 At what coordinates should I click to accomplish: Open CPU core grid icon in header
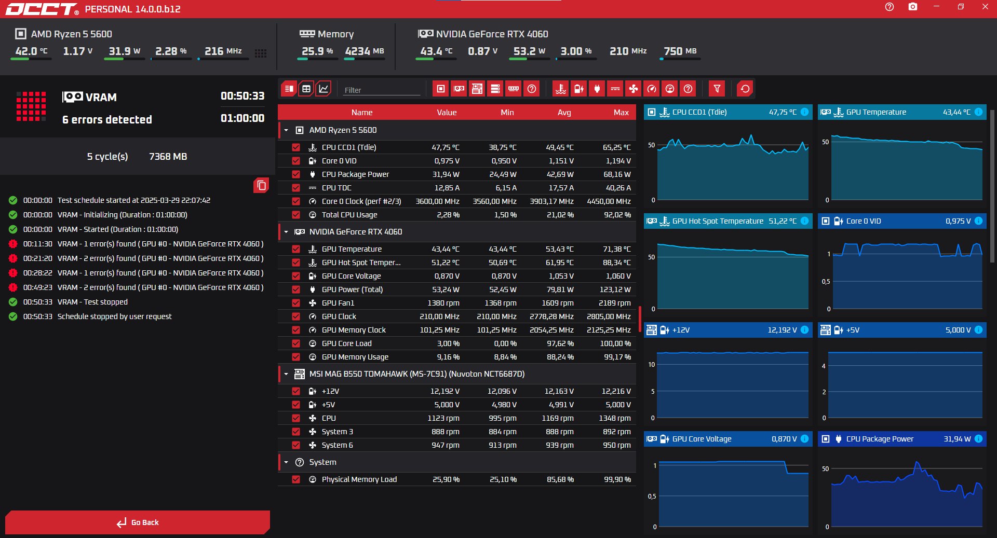point(261,53)
